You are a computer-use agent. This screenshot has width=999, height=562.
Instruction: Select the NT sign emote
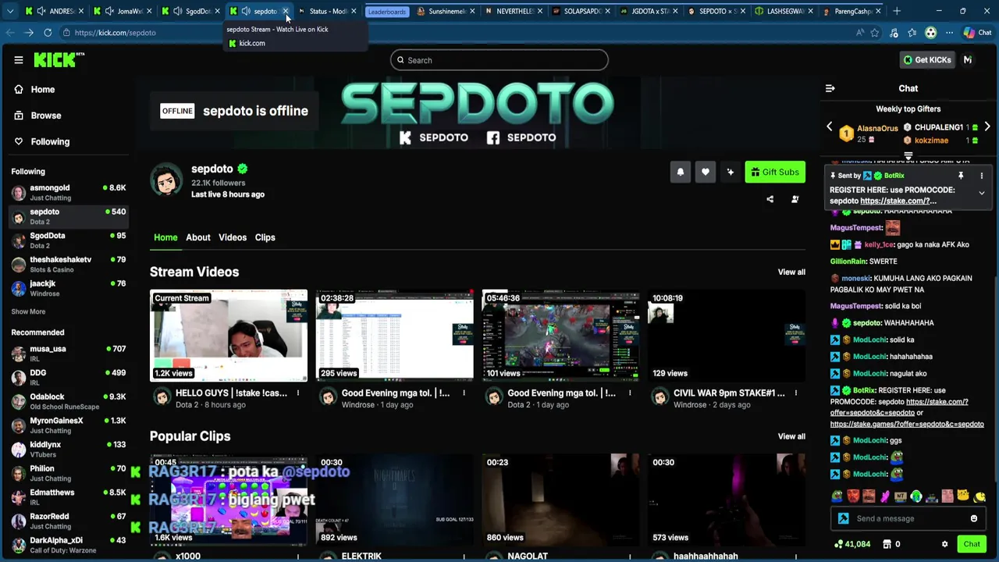(x=901, y=496)
